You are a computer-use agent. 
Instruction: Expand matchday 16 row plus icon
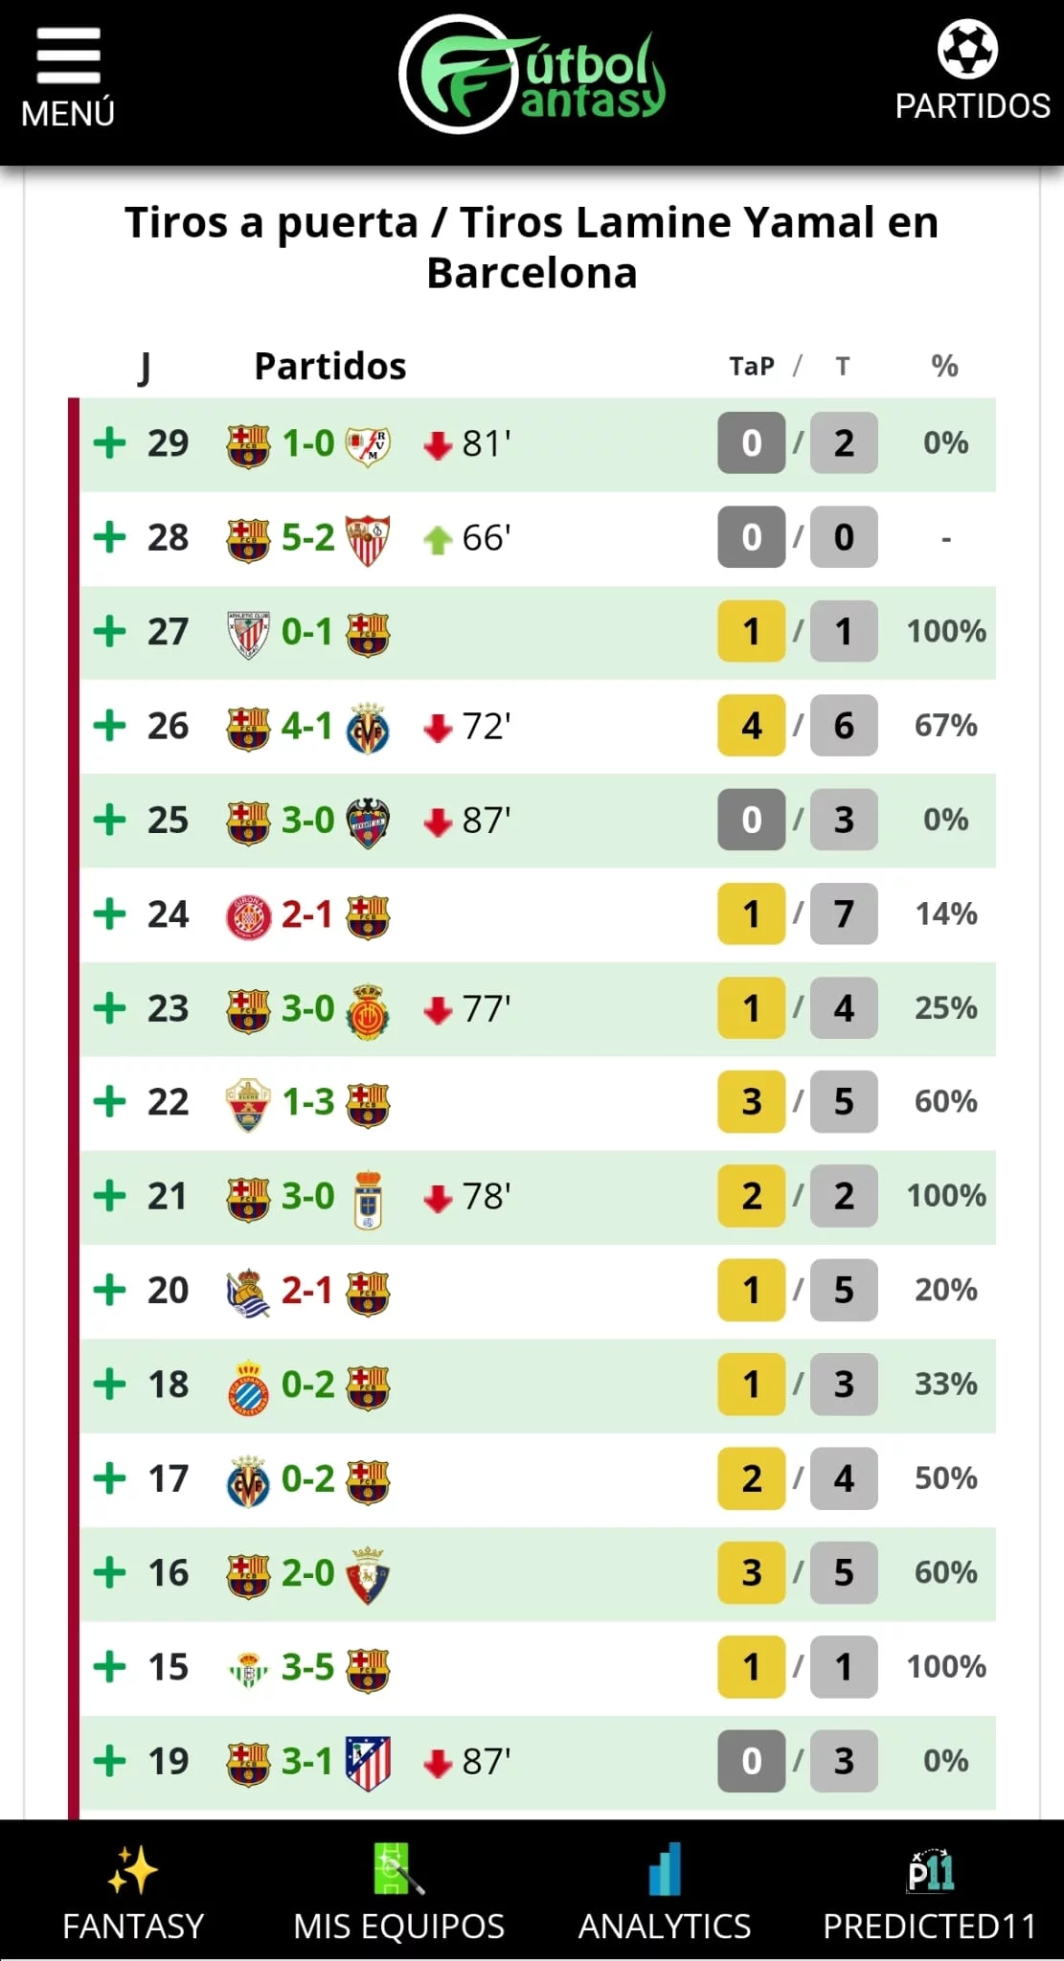[x=110, y=1572]
